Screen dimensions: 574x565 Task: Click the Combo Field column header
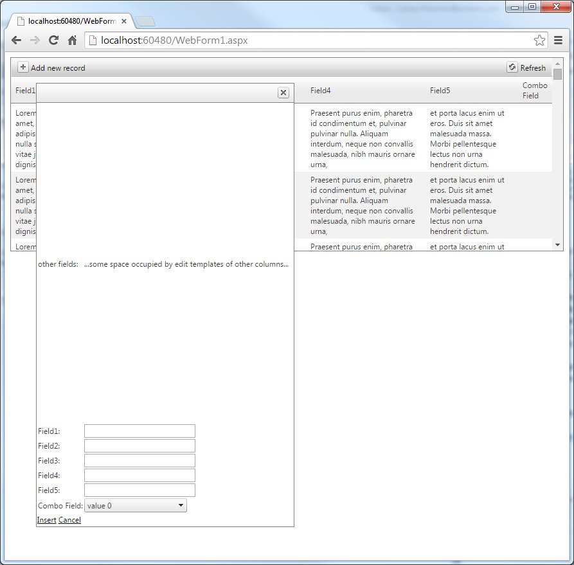[535, 91]
